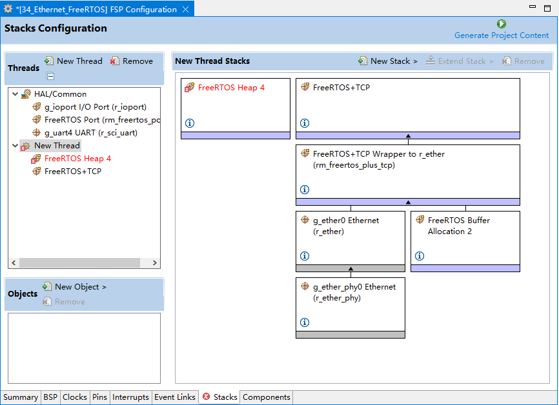The width and height of the screenshot is (559, 405).
Task: Click the disabled Remove button in Stacks toolbar
Action: (523, 61)
